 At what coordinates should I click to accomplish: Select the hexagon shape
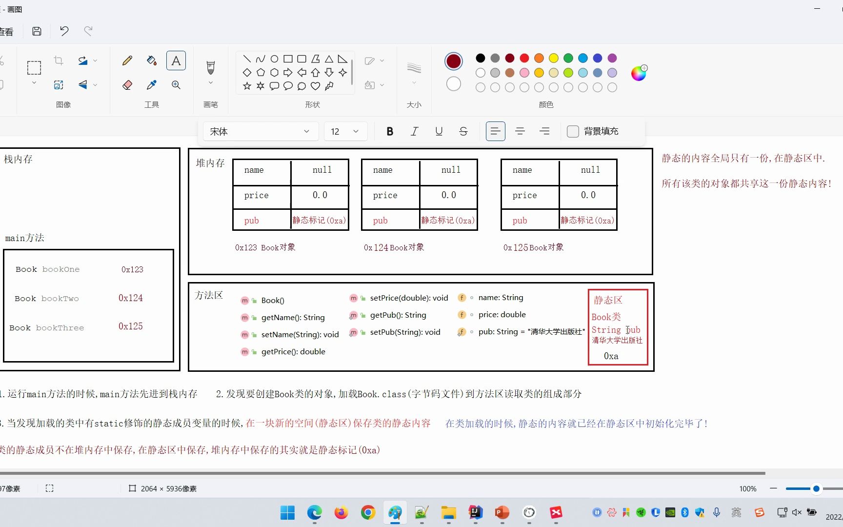(274, 73)
